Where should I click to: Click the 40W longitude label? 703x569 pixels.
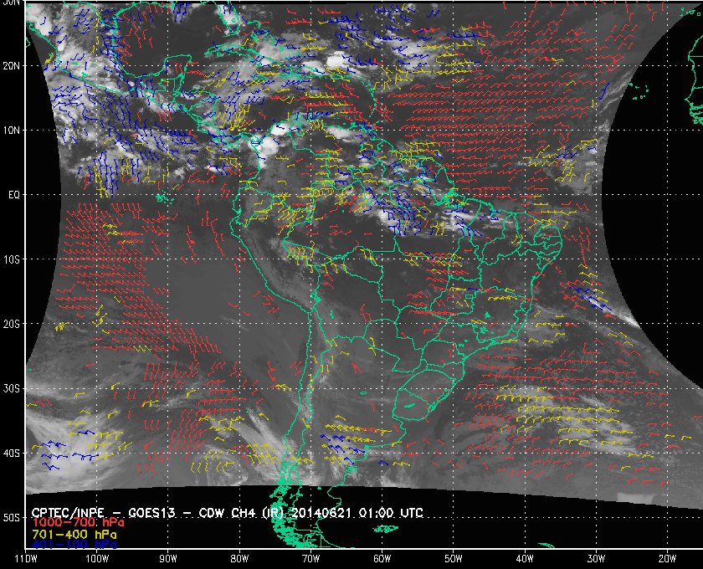point(525,559)
